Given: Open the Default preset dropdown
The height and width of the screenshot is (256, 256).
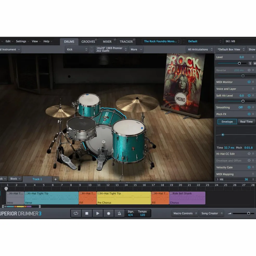Looking at the screenshot, I should (204, 41).
